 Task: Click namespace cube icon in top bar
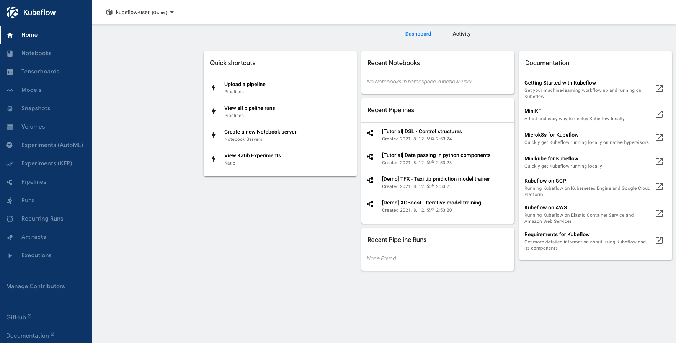[x=109, y=12]
